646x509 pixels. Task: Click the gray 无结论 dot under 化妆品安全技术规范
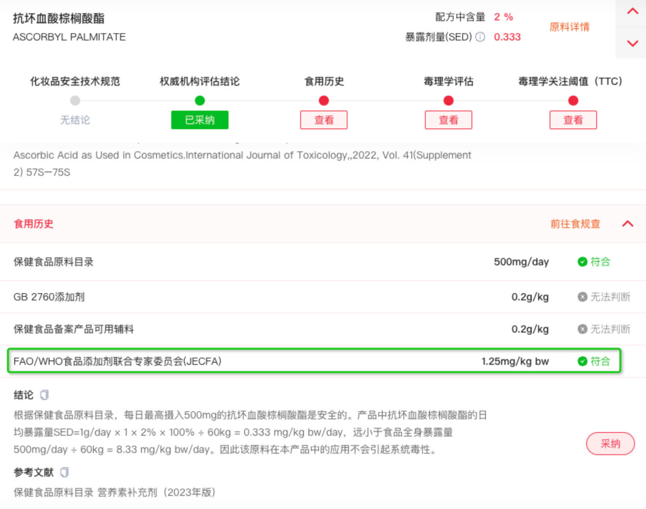click(75, 100)
